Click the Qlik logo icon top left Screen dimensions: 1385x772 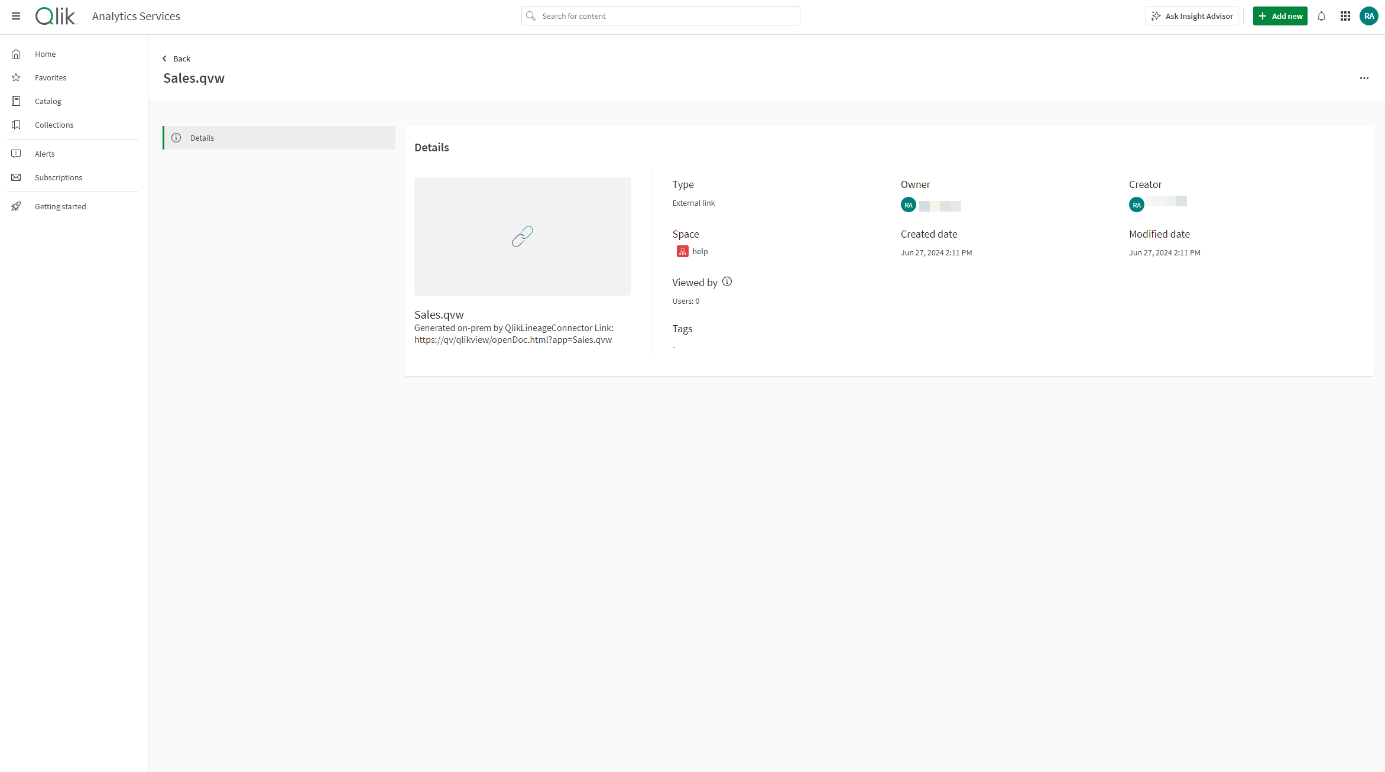coord(54,16)
